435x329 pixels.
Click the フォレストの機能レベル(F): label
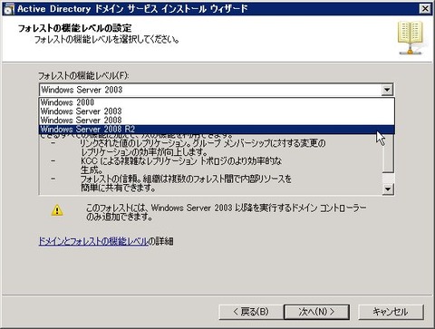tap(83, 75)
